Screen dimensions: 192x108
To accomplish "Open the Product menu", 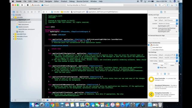I will click(x=64, y=1).
